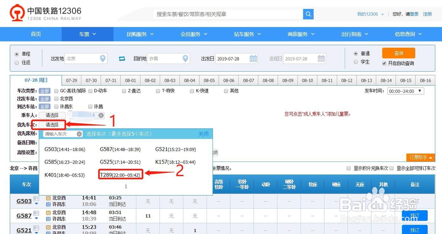The image size is (442, 234).
Task: Switch to the 08-16 date tab
Action: point(425,81)
